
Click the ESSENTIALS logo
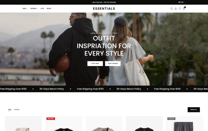point(104,9)
